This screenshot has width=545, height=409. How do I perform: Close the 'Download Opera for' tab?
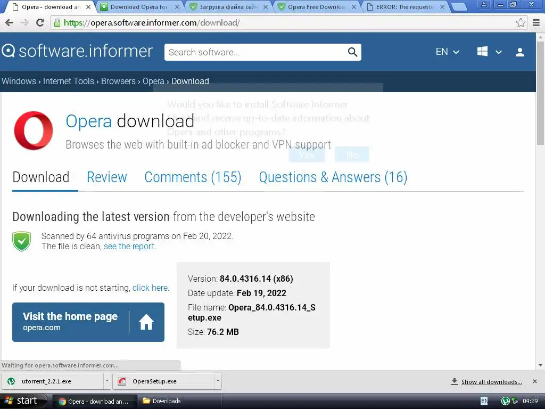(177, 7)
